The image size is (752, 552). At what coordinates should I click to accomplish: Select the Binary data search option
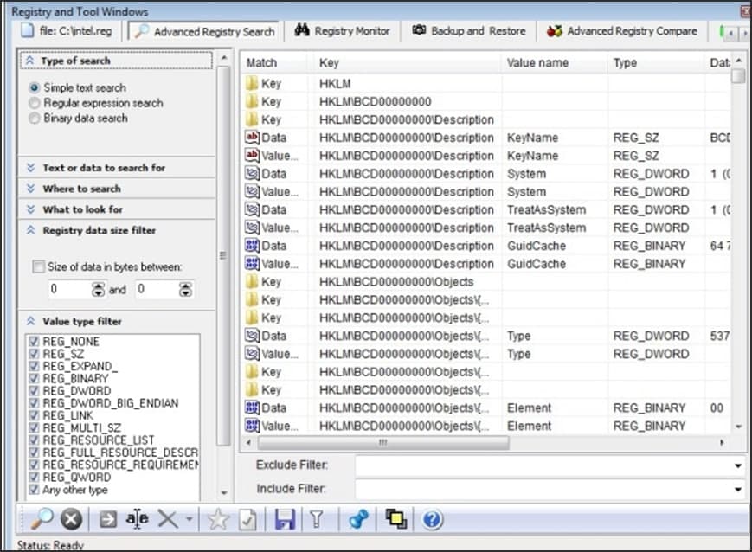[x=35, y=118]
